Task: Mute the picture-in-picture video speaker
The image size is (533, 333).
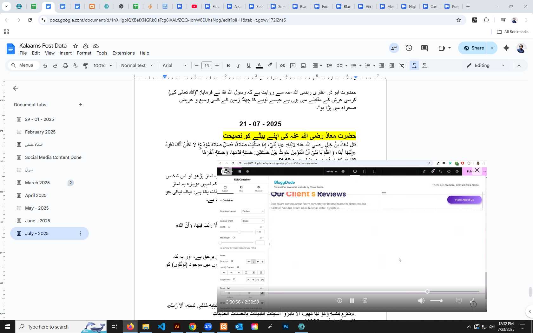Action: click(x=421, y=301)
